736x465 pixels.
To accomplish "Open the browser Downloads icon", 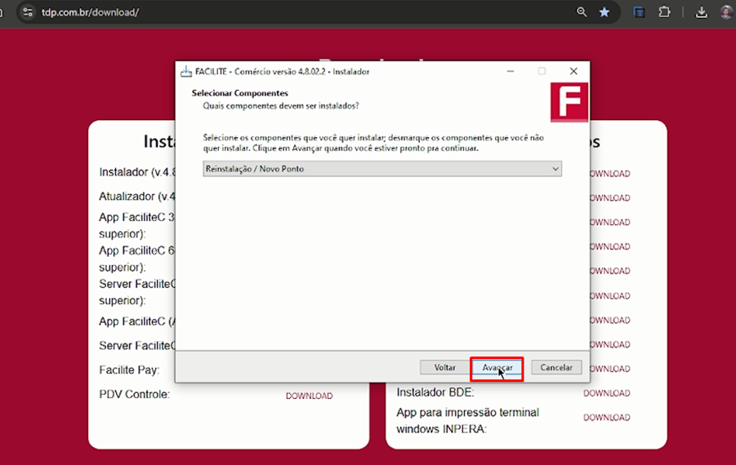I will coord(701,12).
